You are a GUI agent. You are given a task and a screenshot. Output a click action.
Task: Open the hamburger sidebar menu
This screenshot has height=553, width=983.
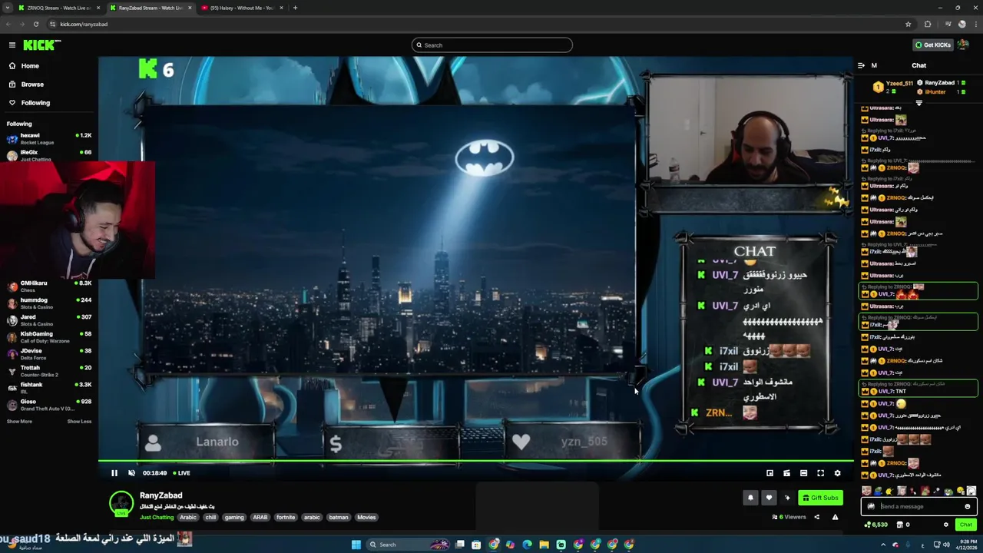[12, 45]
